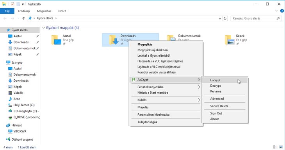Expand the Felvétel könyvtárba submenu

click(199, 87)
